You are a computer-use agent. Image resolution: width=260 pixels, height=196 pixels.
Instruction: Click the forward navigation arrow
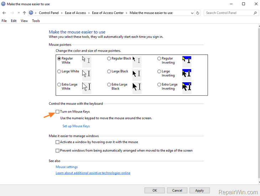click(x=12, y=13)
